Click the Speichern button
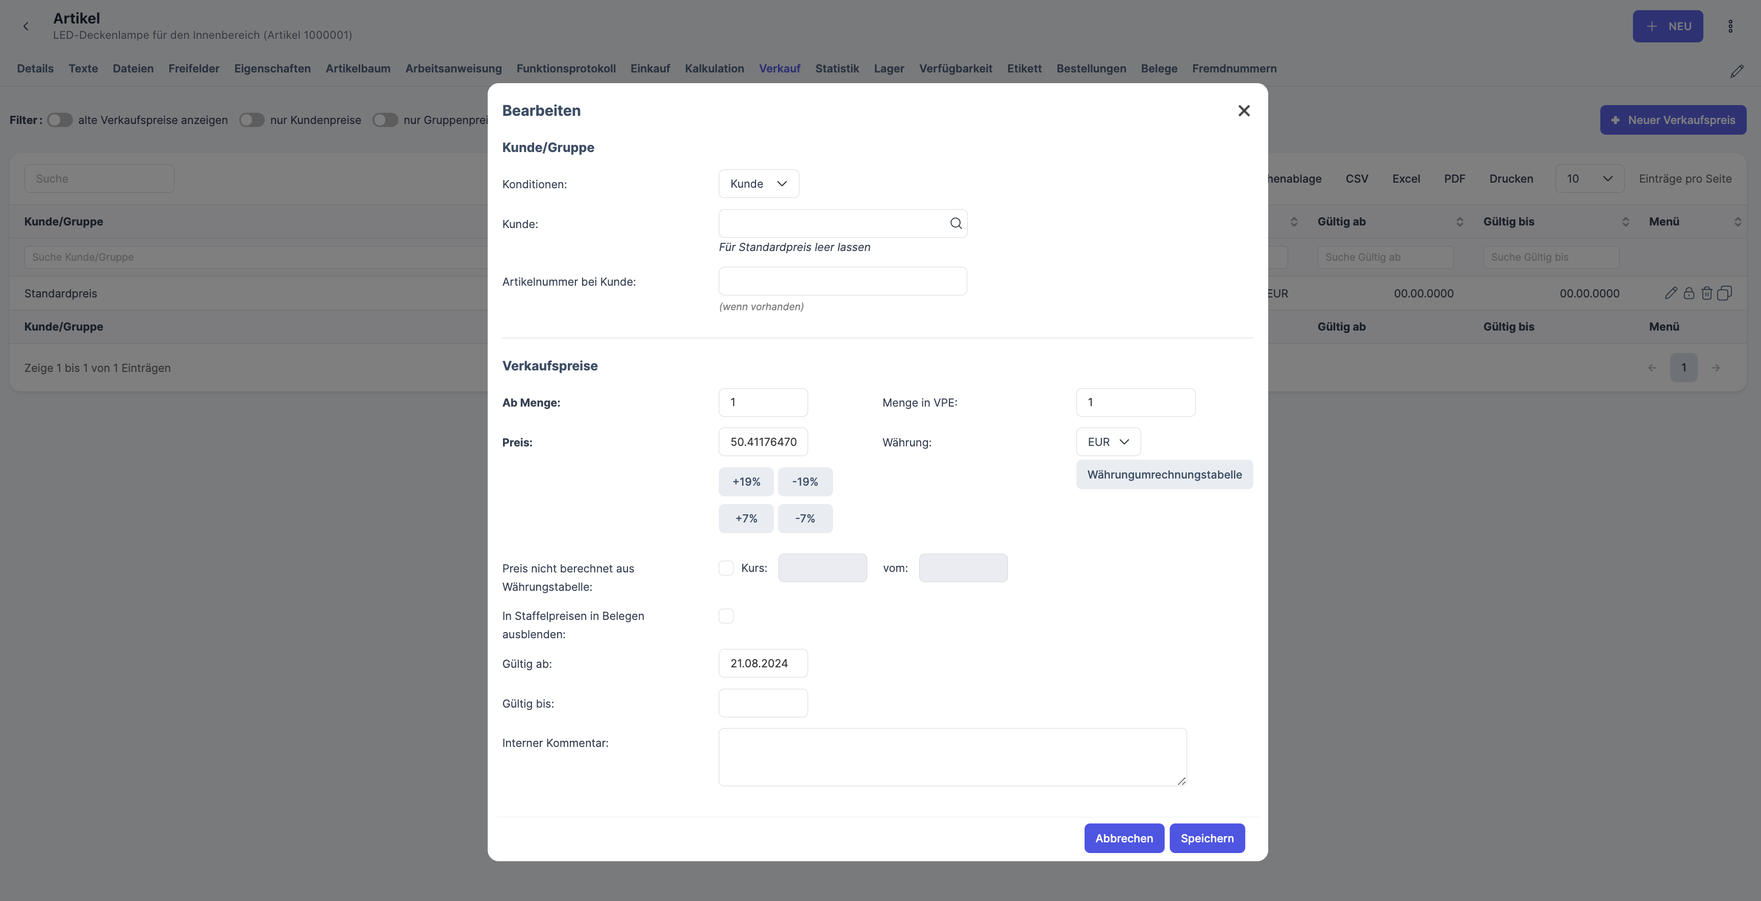 click(1206, 838)
